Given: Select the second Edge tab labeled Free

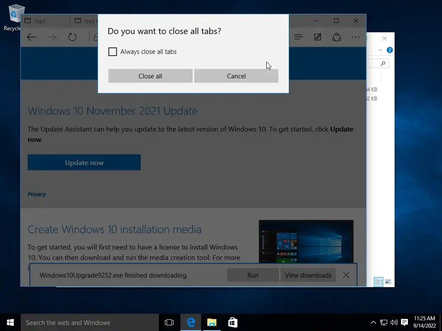Looking at the screenshot, I should (x=85, y=21).
